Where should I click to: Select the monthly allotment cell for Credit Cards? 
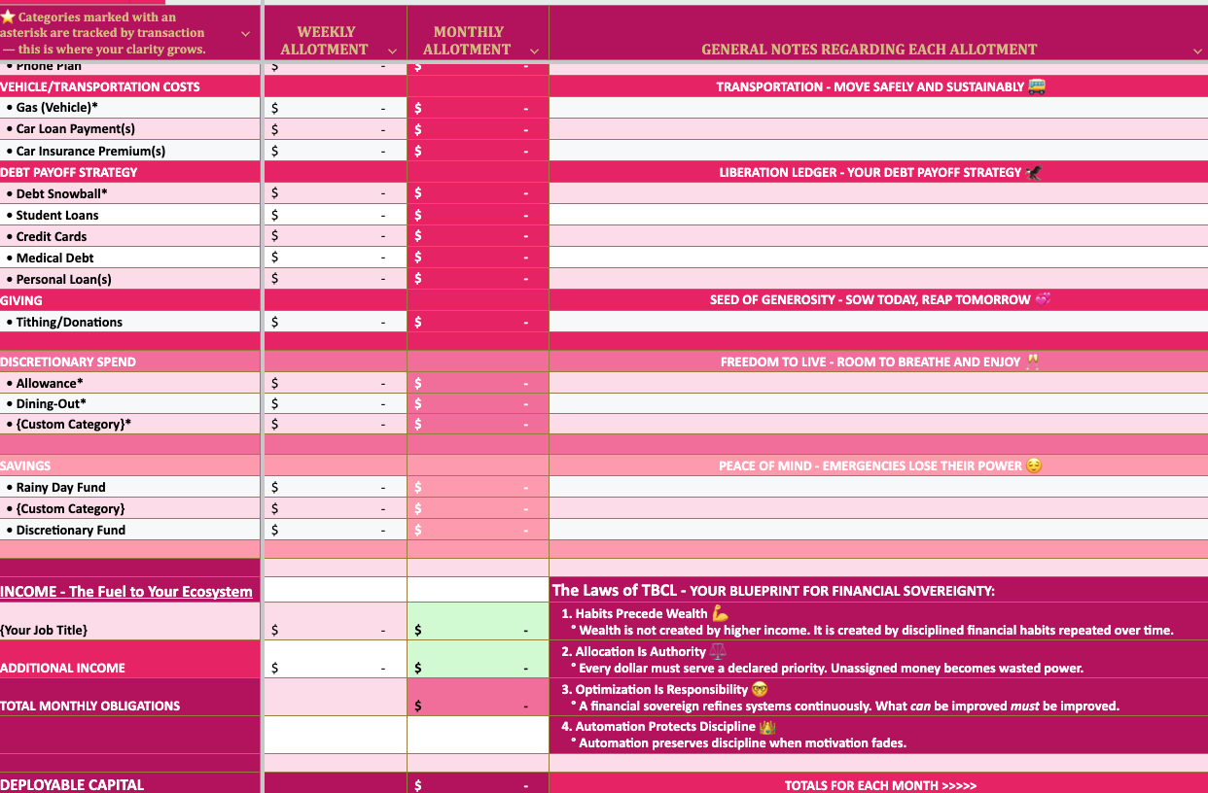click(478, 236)
